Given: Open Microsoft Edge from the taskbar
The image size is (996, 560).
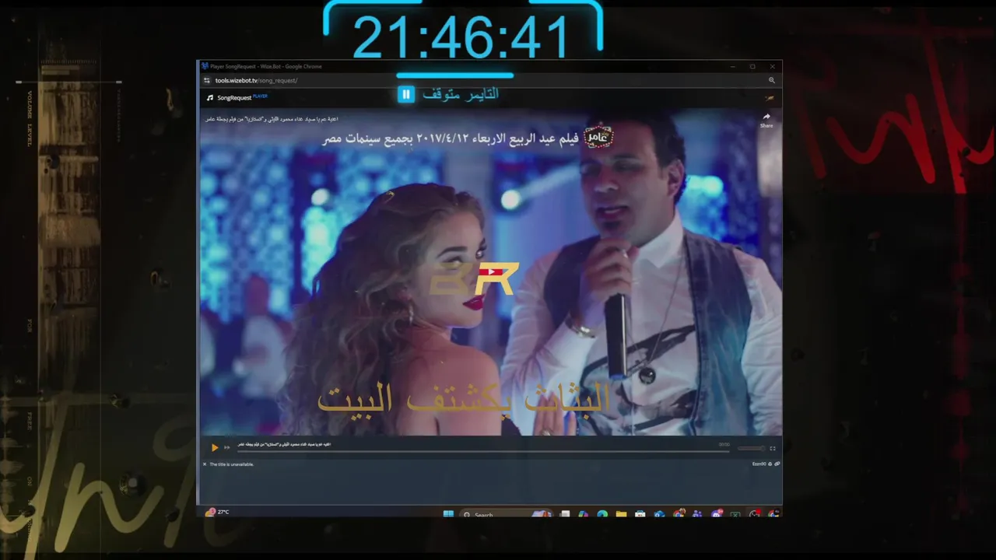Looking at the screenshot, I should click(x=602, y=514).
